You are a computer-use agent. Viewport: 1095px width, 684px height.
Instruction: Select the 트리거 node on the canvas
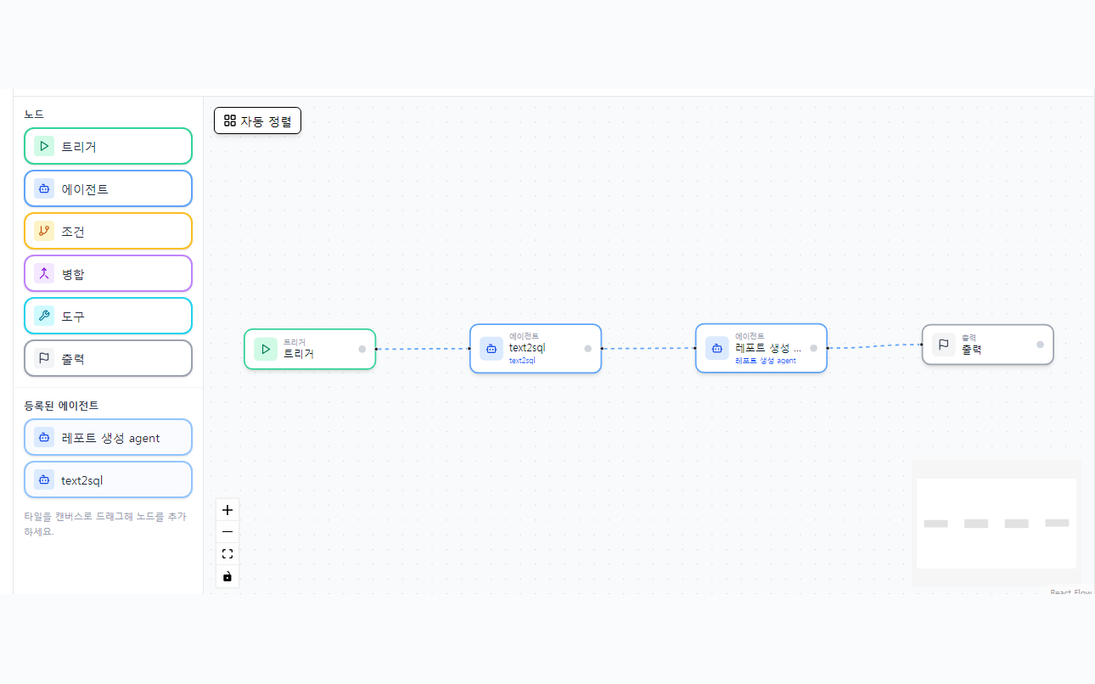pos(310,349)
